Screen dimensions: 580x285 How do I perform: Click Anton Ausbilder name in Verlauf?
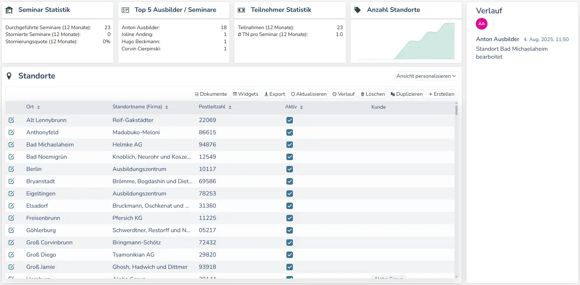pyautogui.click(x=498, y=39)
